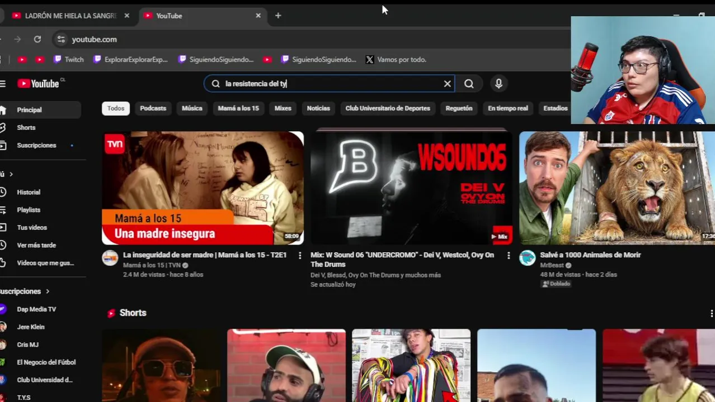Select the Regueton filter chip

point(459,108)
